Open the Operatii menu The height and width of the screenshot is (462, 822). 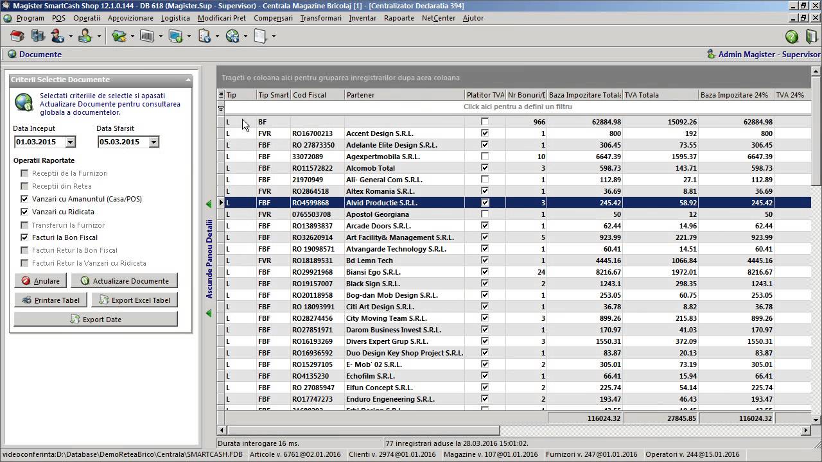pos(87,18)
